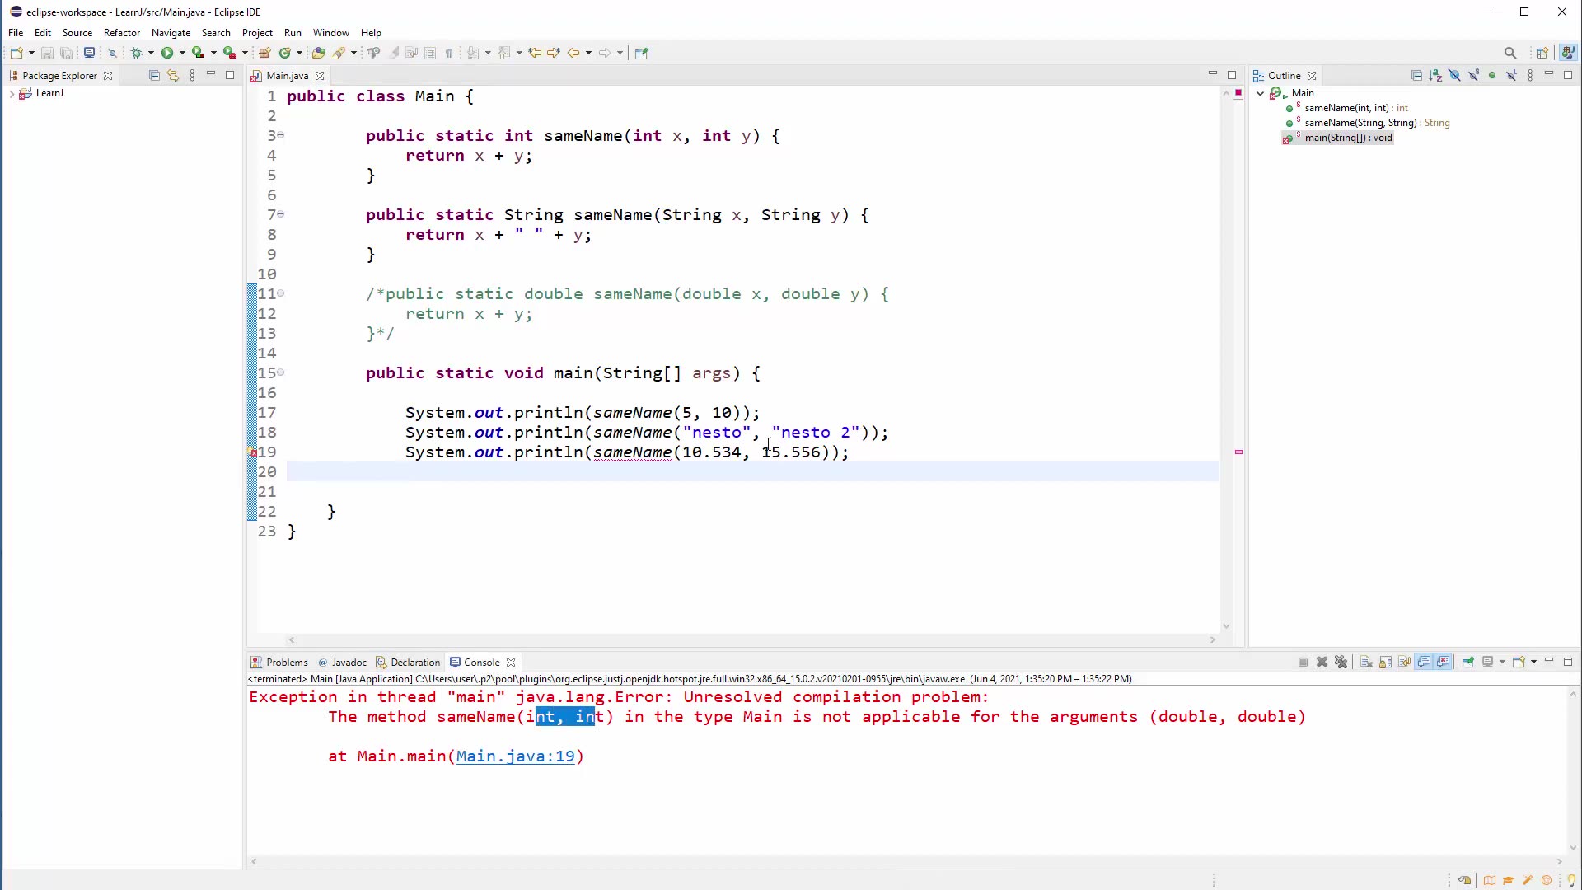Expand the Run button dropdown menu

click(181, 53)
